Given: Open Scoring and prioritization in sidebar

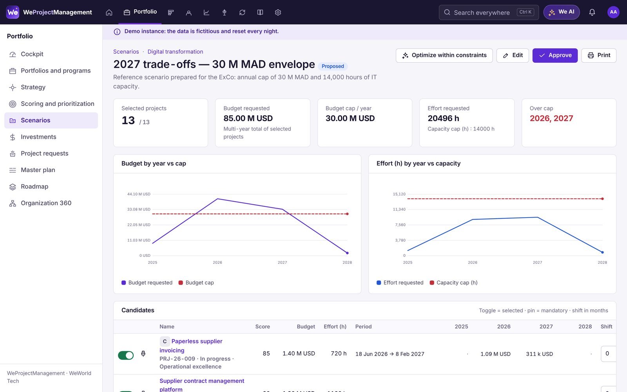Looking at the screenshot, I should [51, 104].
